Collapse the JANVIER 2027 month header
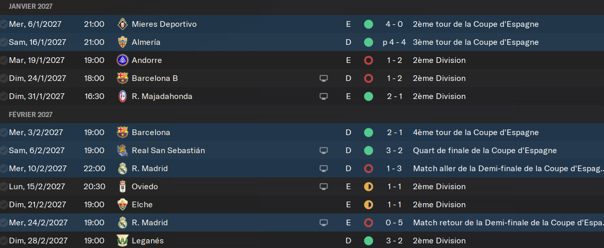This screenshot has width=604, height=248. pos(30,7)
